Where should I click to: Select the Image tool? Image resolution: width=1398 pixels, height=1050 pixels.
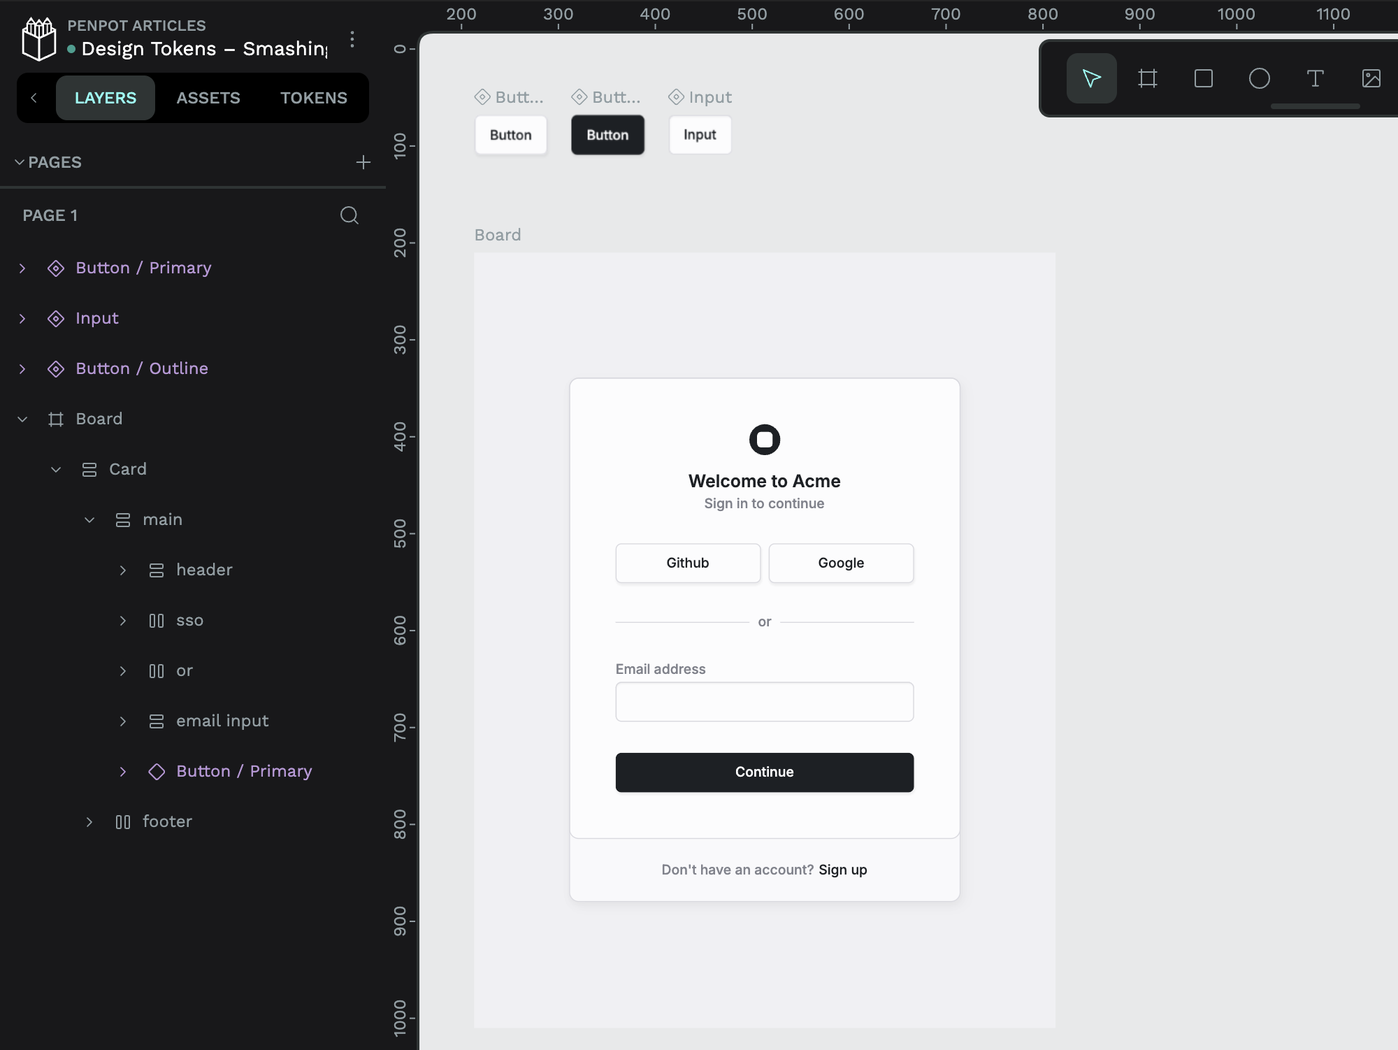coord(1371,78)
